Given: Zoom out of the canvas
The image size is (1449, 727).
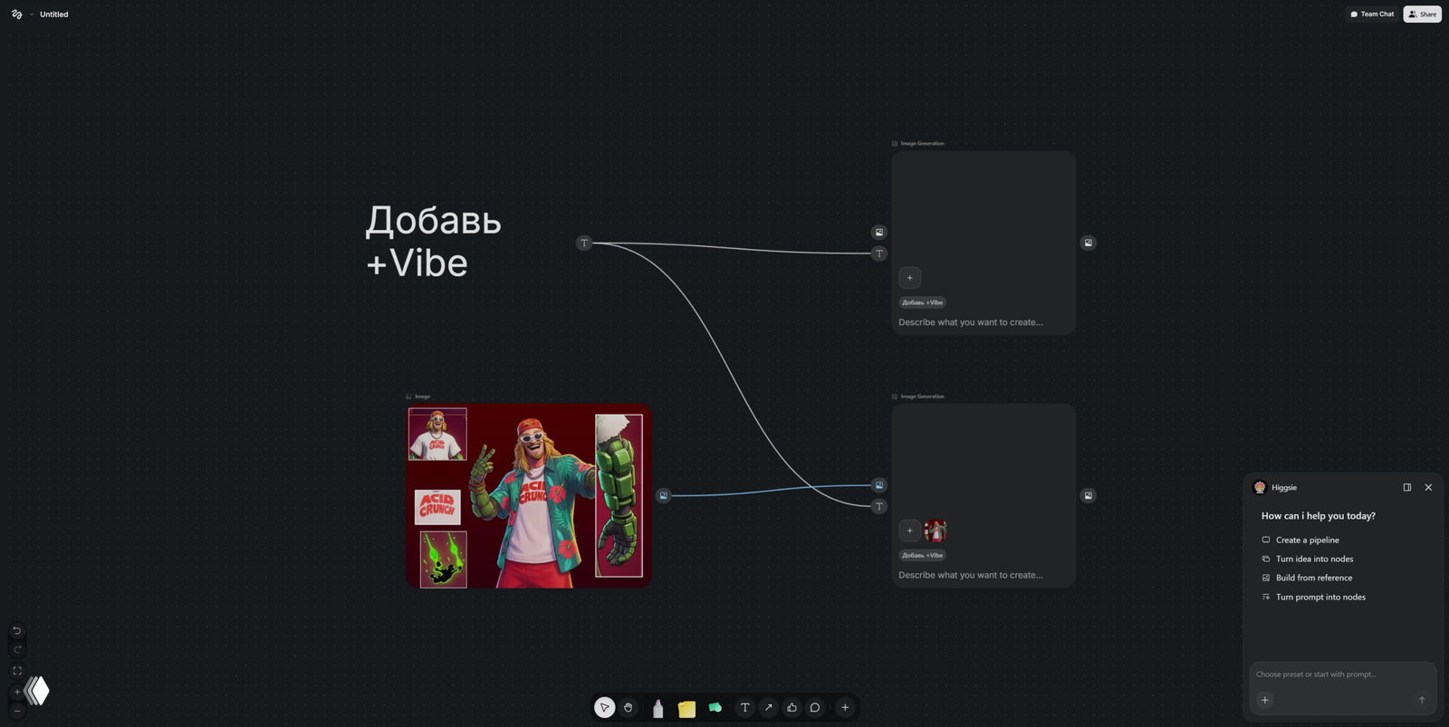Looking at the screenshot, I should [x=16, y=712].
